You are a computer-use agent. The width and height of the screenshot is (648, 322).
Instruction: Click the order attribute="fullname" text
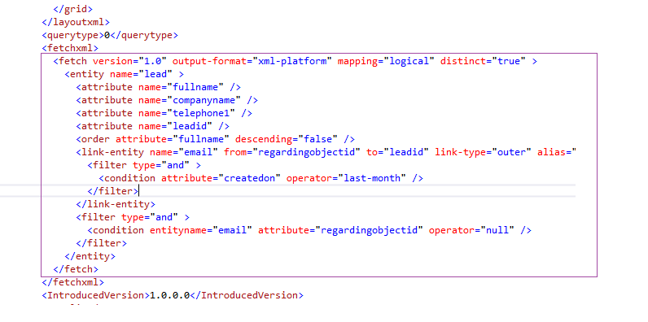[x=152, y=139]
